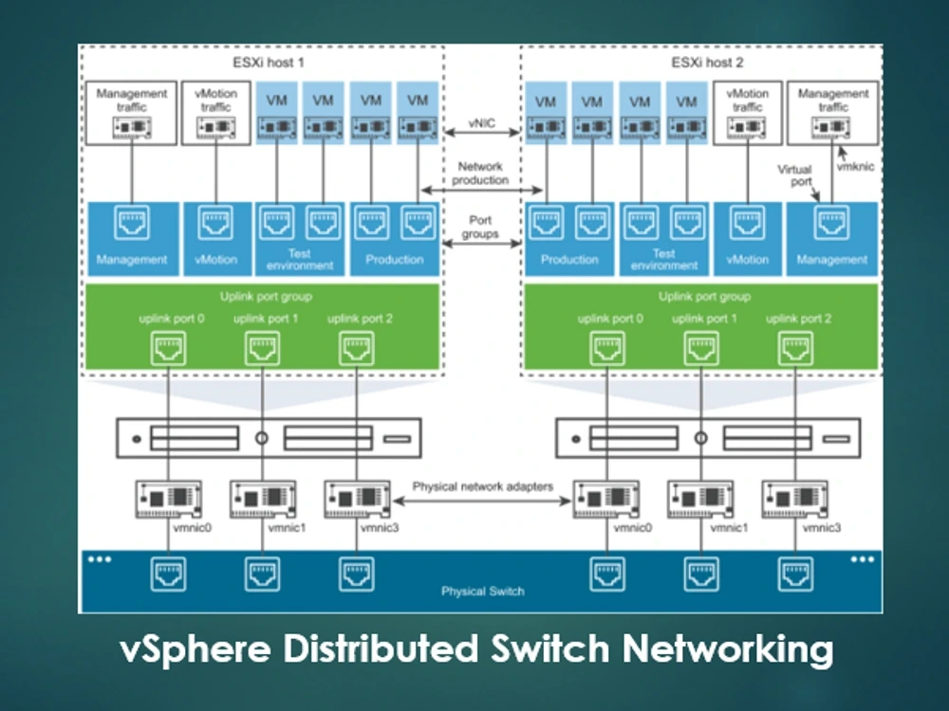Select the vmnic0 adapter icon below ESXi host 1
The image size is (949, 711).
tap(169, 497)
